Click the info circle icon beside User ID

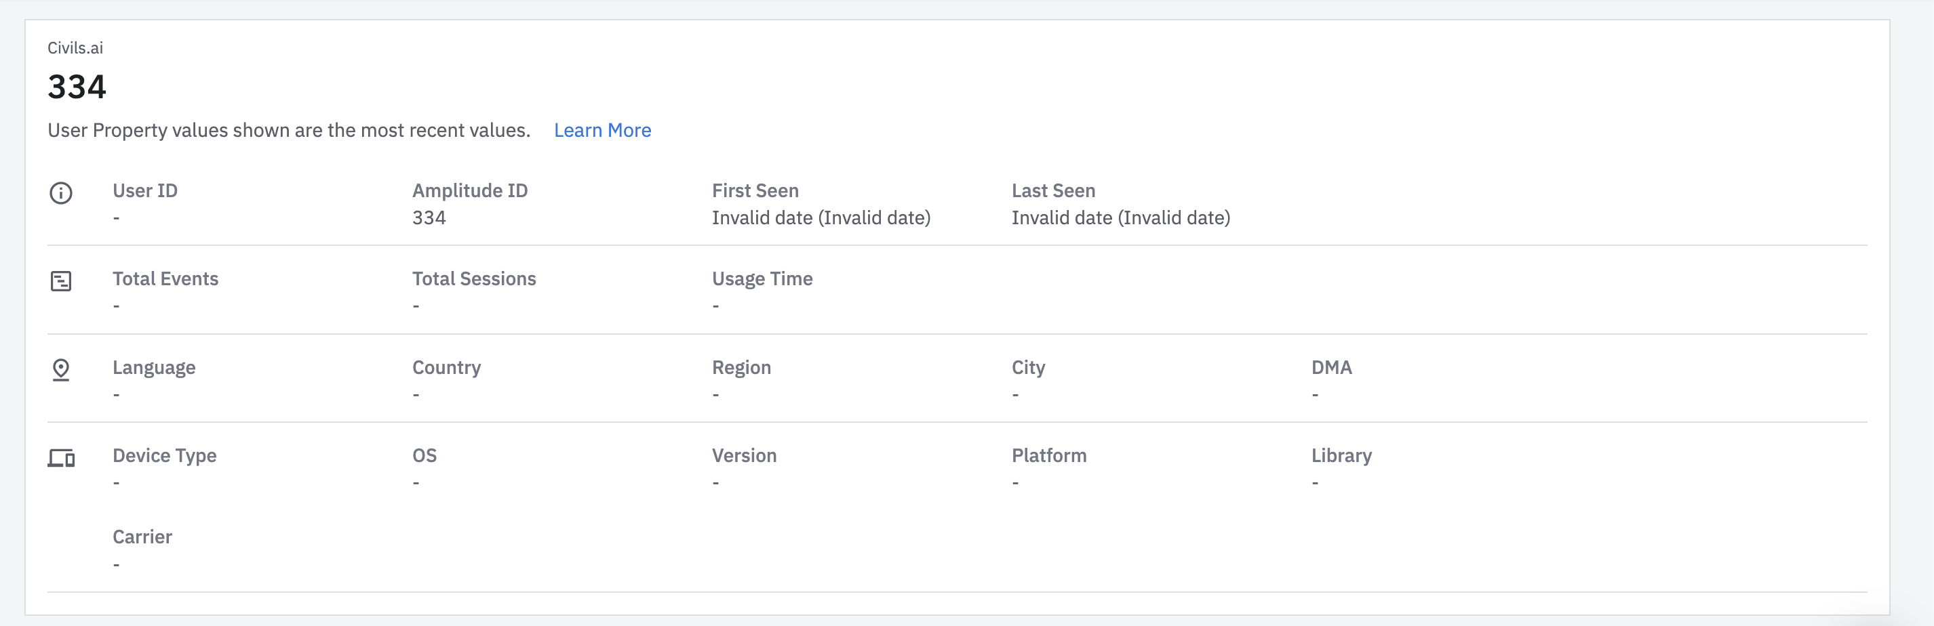(61, 193)
